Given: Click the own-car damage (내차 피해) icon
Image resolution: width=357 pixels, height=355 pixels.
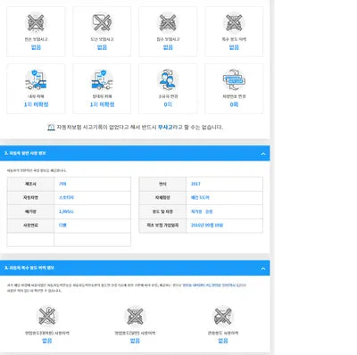Looking at the screenshot, I should (36, 79).
